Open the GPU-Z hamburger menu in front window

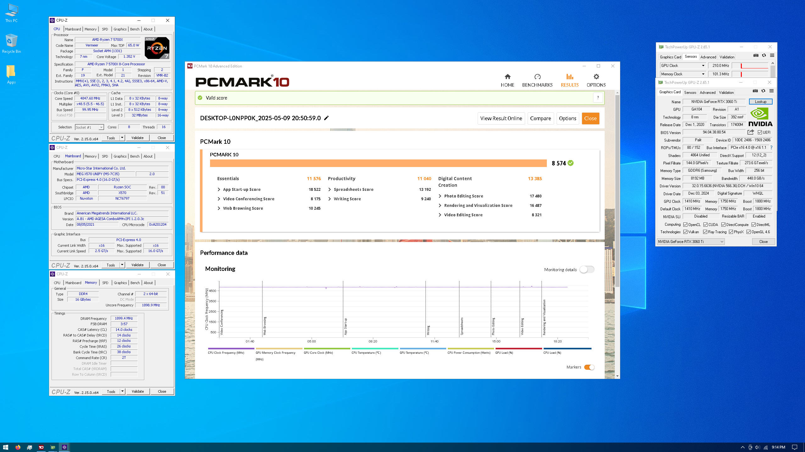pos(771,91)
